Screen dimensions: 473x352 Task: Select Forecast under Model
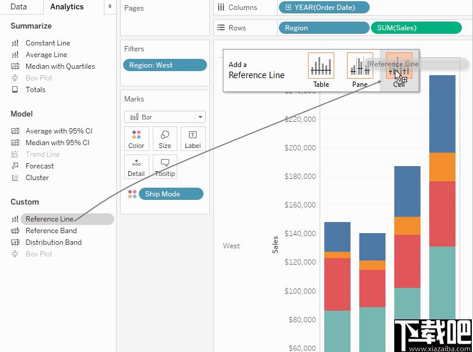pos(40,166)
